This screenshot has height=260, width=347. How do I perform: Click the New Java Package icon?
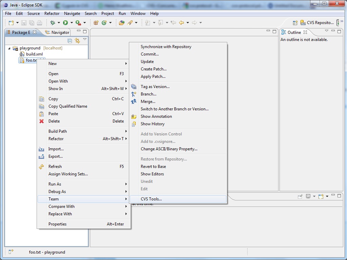(96, 23)
